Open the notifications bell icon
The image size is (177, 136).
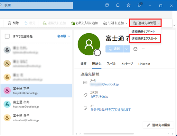tap(118, 5)
